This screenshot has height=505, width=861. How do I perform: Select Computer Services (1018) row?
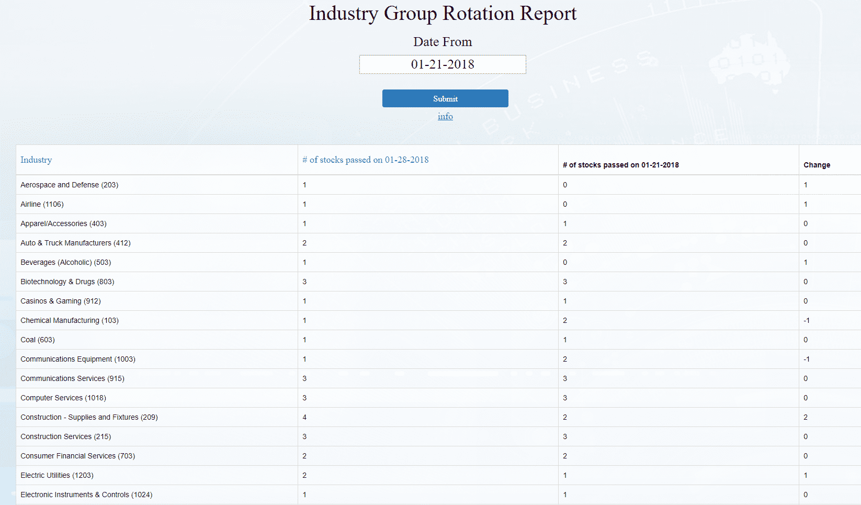[63, 398]
